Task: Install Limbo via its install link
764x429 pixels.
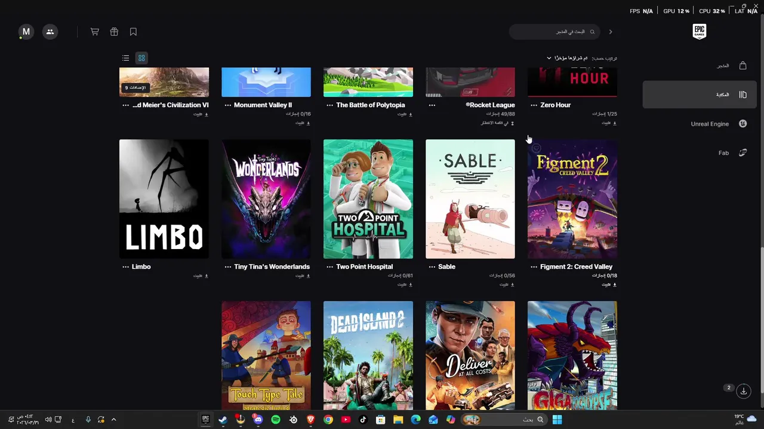Action: 201,276
